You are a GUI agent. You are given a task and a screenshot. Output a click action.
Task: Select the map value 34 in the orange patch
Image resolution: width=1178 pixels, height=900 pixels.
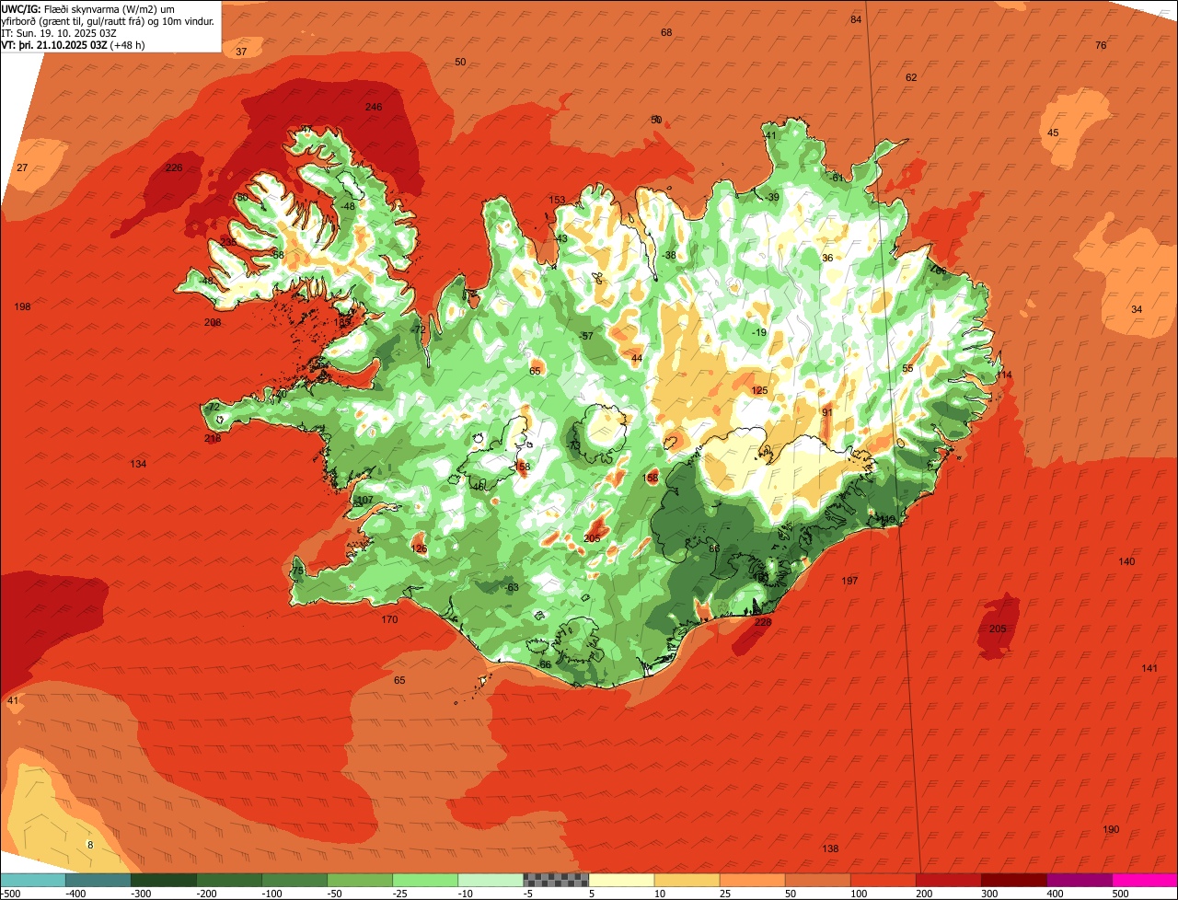pyautogui.click(x=1137, y=309)
